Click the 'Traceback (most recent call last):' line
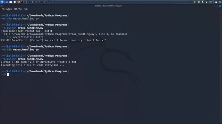Viewport: 222px width, 124px height. pos(27,31)
